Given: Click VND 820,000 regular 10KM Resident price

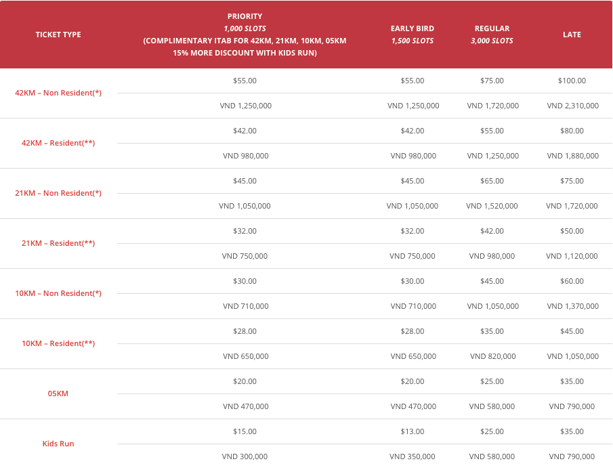Looking at the screenshot, I should [492, 356].
